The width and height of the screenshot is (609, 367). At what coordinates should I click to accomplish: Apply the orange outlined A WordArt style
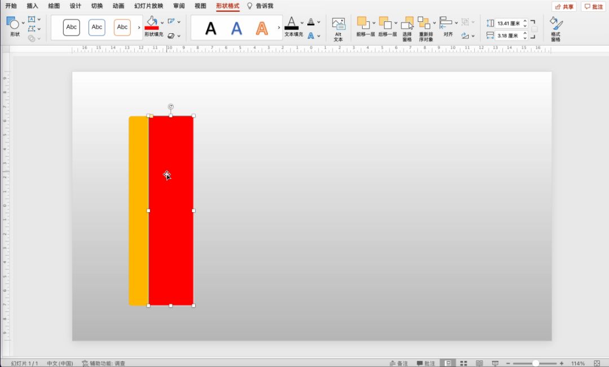click(x=262, y=28)
